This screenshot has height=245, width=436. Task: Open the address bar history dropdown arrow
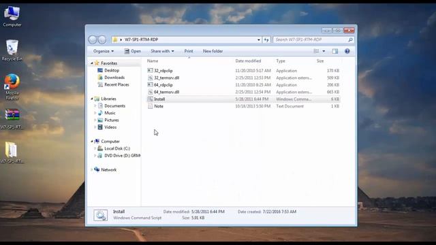(x=259, y=39)
